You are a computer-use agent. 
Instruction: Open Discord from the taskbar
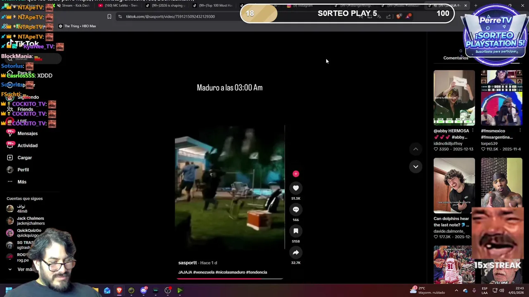(x=143, y=290)
